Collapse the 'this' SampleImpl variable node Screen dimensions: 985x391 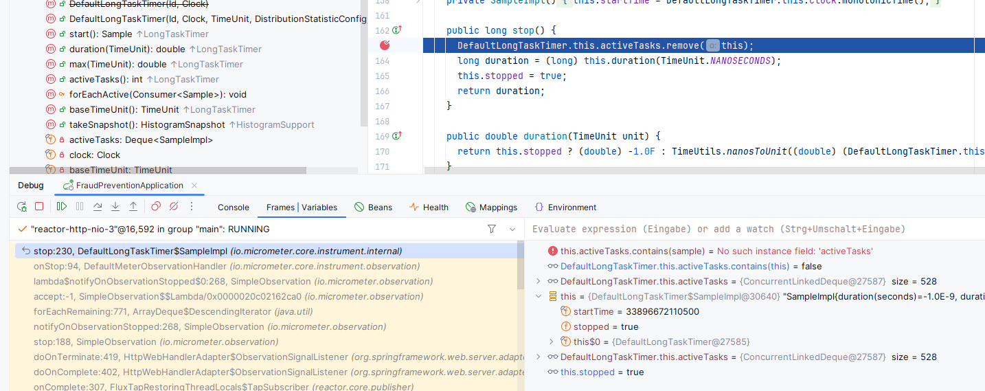click(539, 297)
